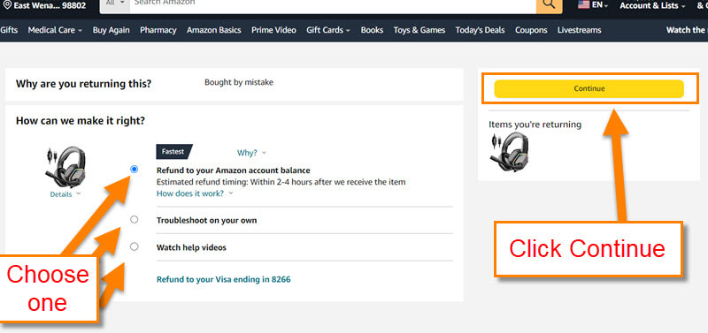Image resolution: width=708 pixels, height=333 pixels.
Task: Select Refund to your Amazon account balance
Action: tap(135, 170)
